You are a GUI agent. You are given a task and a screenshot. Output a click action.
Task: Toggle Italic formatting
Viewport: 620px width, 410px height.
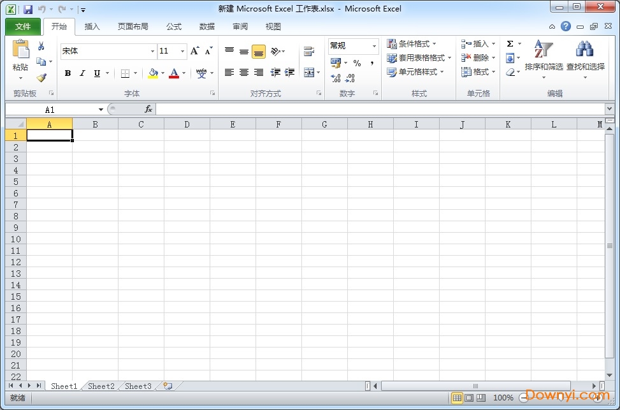tap(82, 73)
